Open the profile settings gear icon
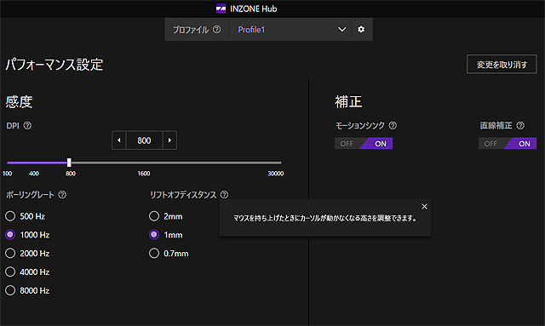This screenshot has width=545, height=326. point(361,29)
